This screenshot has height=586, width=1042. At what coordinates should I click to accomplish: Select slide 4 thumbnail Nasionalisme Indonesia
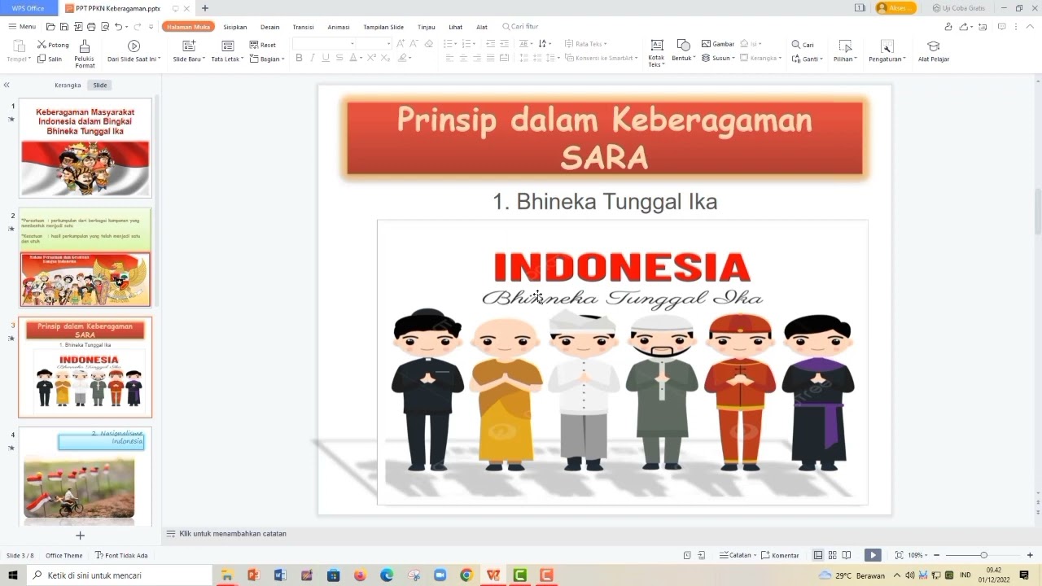click(85, 476)
